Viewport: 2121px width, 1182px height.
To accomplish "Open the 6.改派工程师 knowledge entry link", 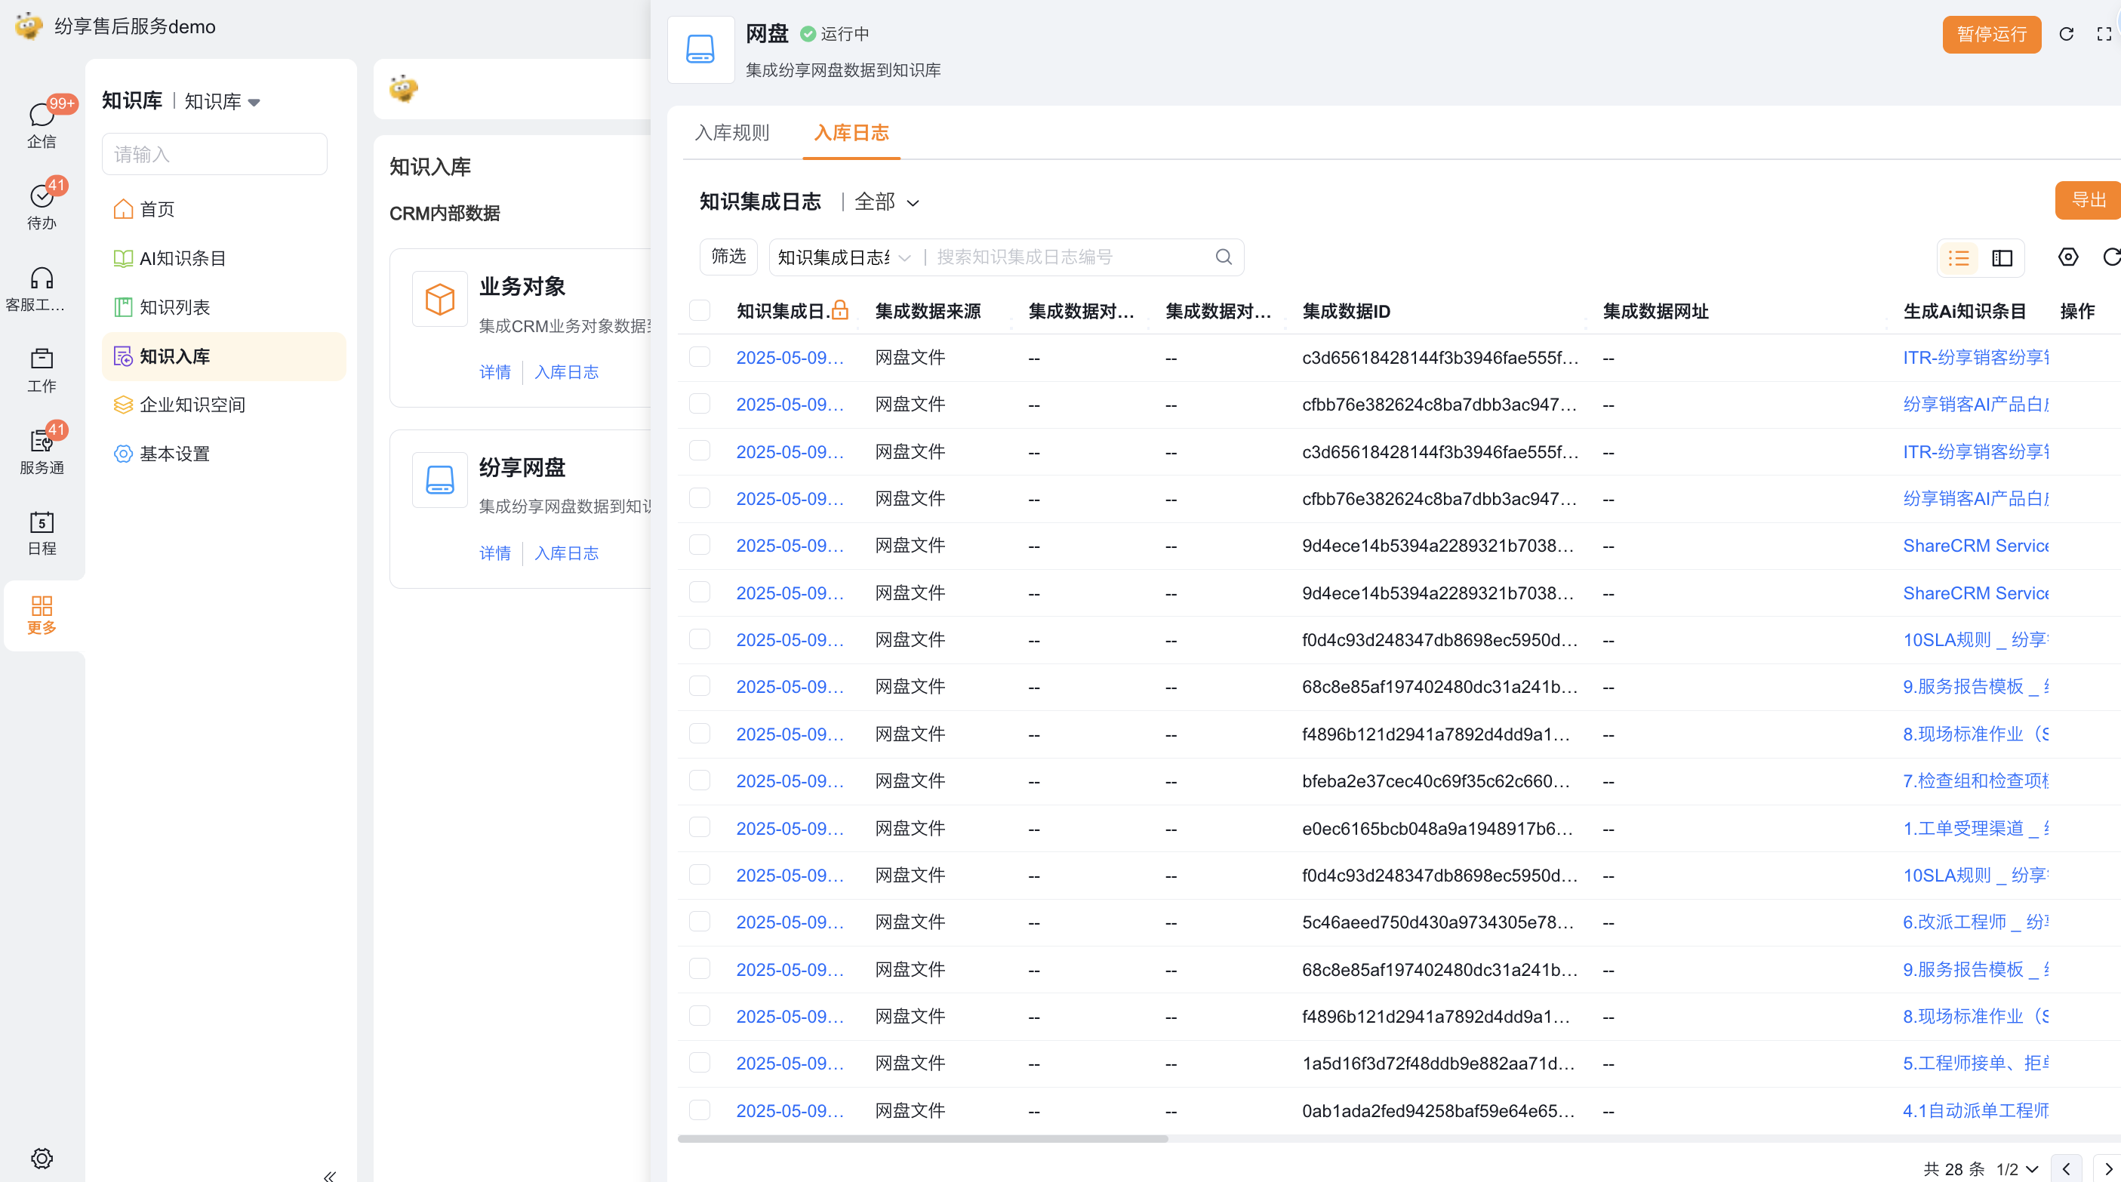I will (x=1975, y=922).
